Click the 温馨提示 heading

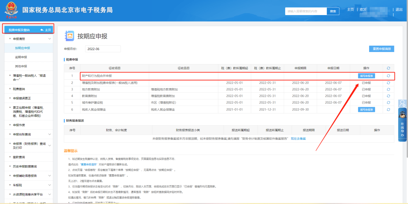[71, 151]
